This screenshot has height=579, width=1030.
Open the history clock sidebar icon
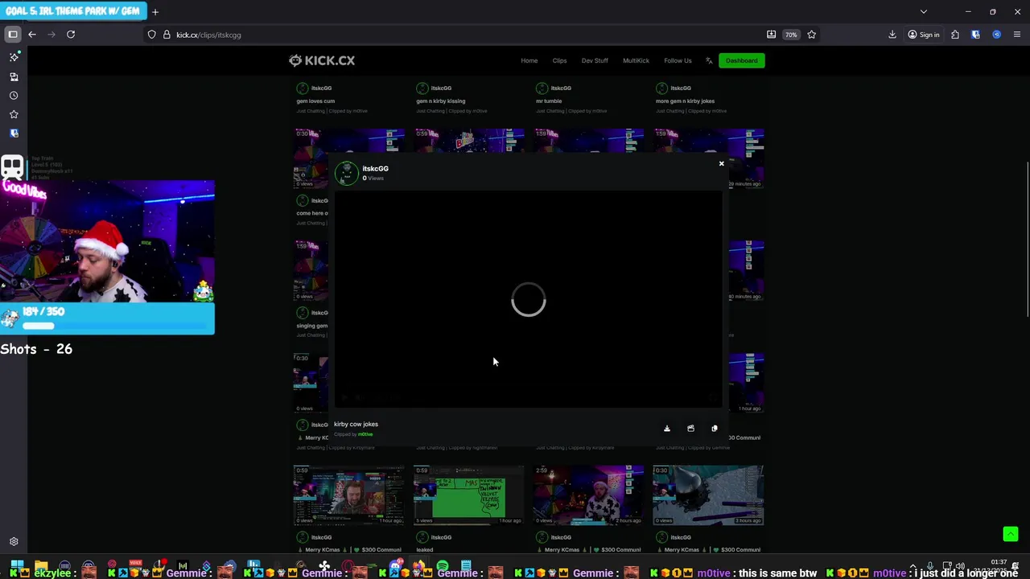click(14, 95)
